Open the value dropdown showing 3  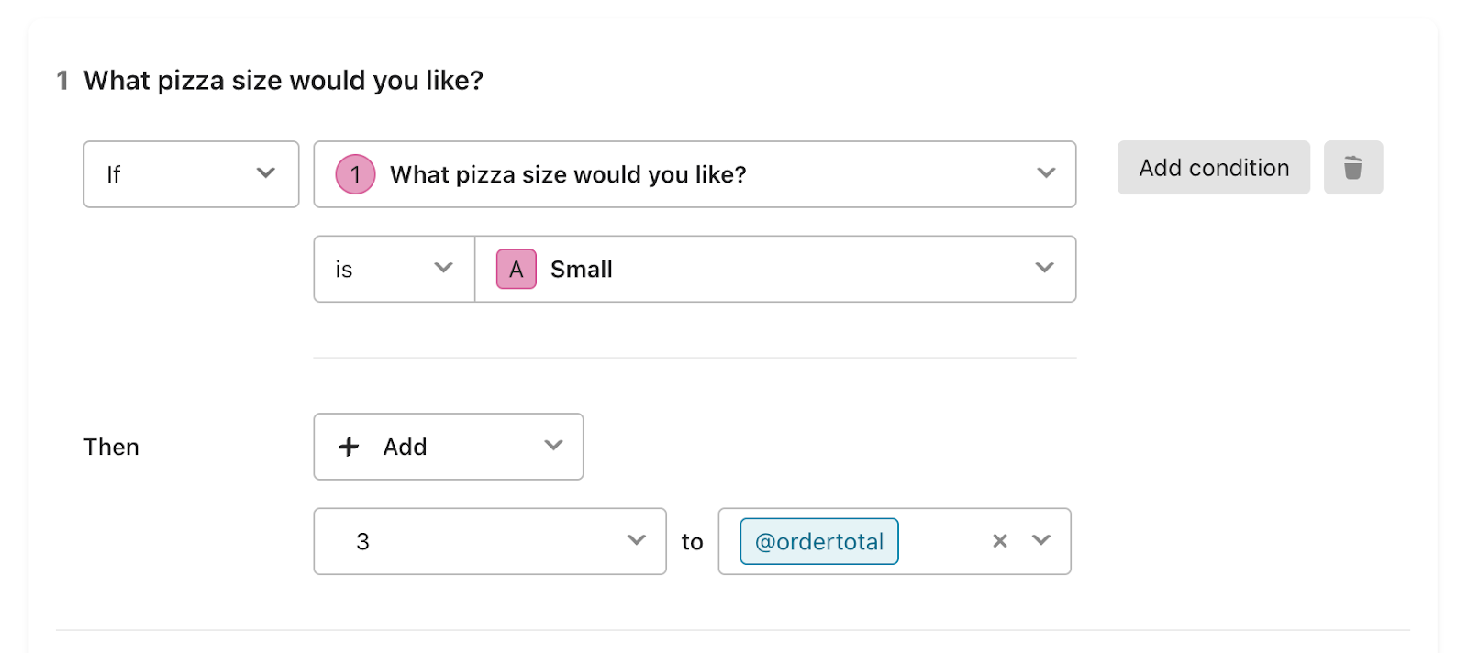[x=490, y=541]
